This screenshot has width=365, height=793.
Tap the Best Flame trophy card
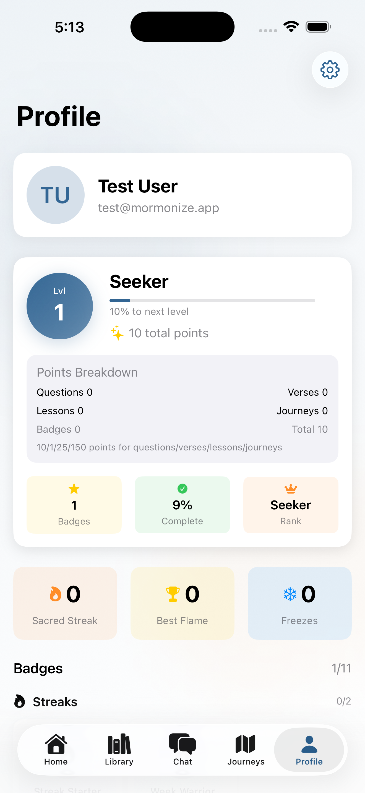tap(182, 603)
